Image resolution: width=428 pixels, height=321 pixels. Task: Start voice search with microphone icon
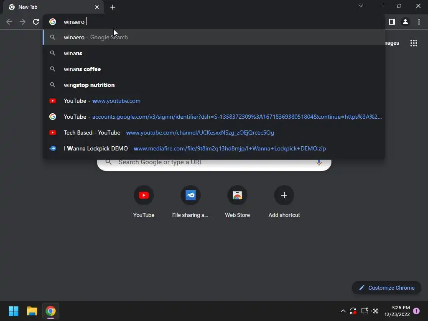click(x=319, y=163)
